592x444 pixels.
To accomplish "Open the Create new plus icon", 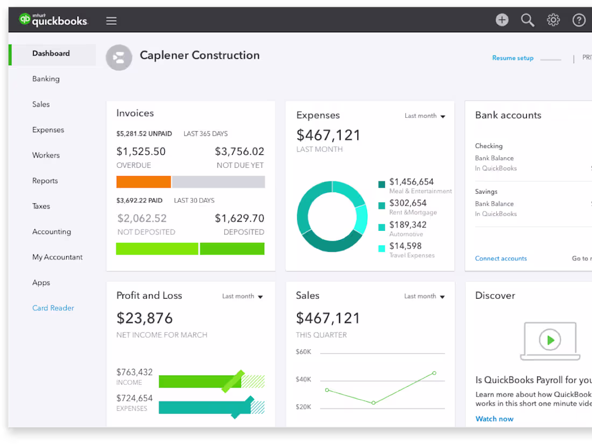I will 502,19.
